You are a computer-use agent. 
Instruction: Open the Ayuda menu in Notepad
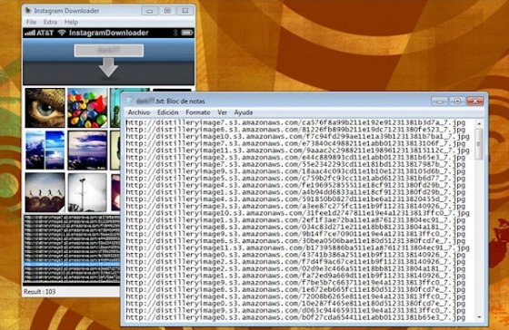pos(244,112)
